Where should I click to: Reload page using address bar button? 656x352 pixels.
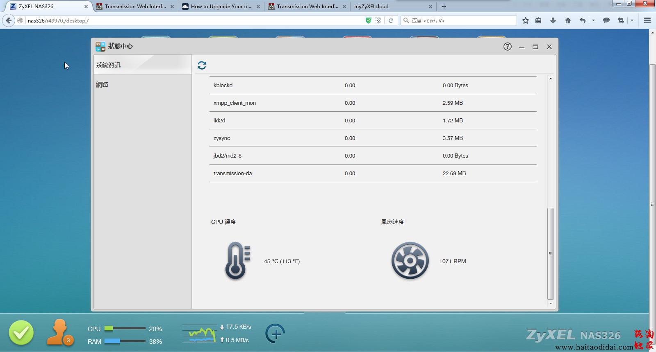[x=391, y=20]
